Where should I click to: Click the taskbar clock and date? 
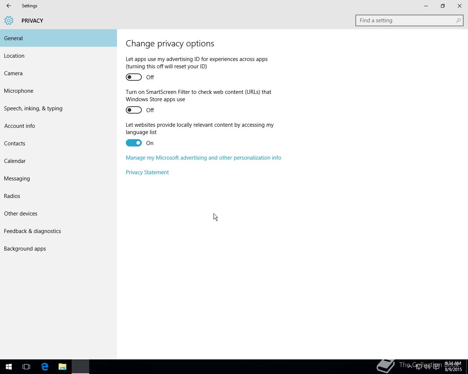pos(453,367)
